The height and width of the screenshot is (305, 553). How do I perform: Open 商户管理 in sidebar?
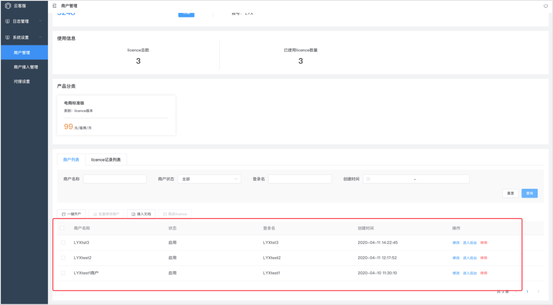[x=24, y=53]
